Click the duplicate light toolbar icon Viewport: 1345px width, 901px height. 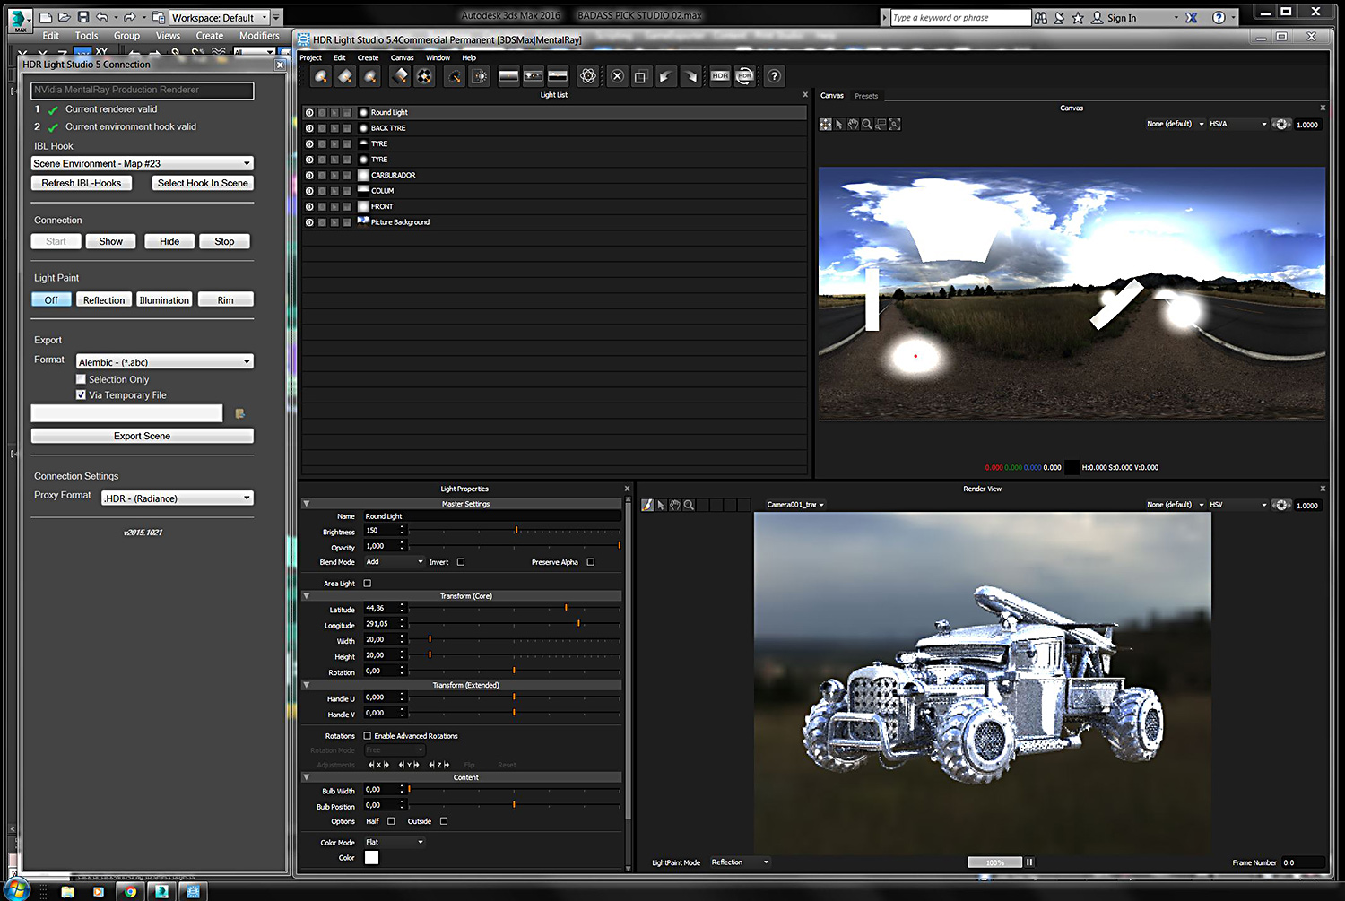pos(640,77)
